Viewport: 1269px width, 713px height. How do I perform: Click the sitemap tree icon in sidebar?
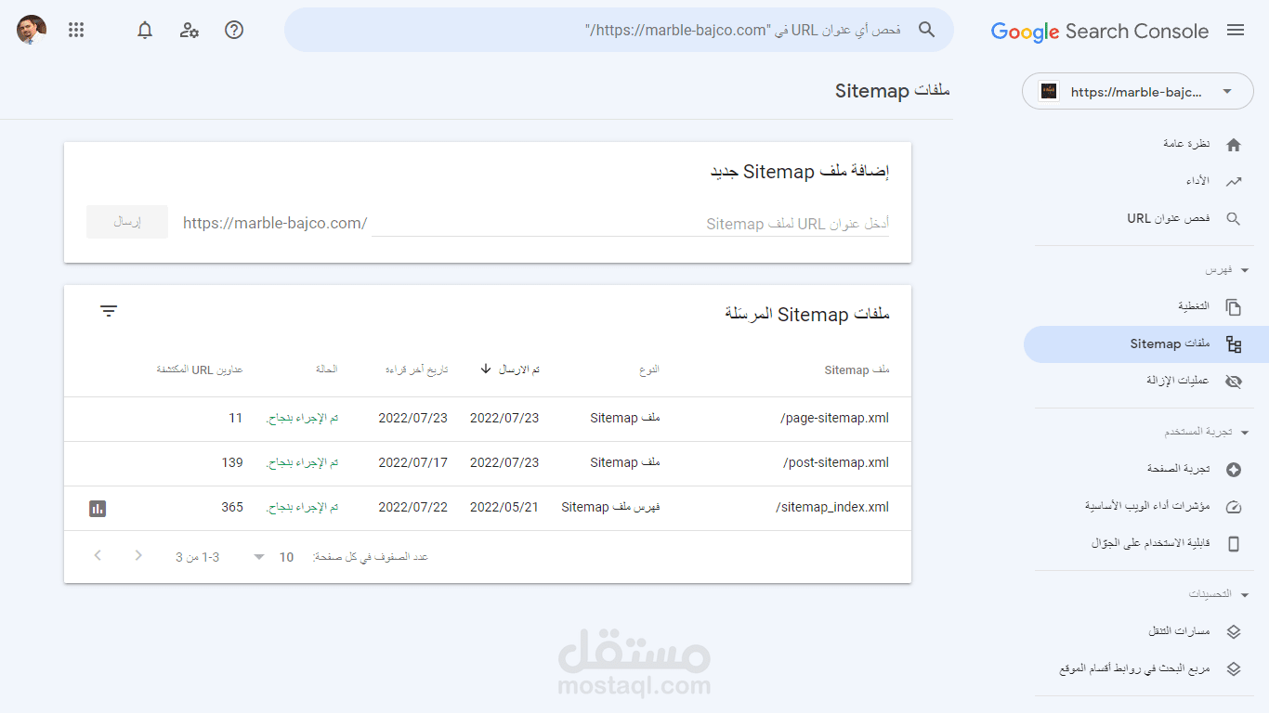[x=1234, y=344]
